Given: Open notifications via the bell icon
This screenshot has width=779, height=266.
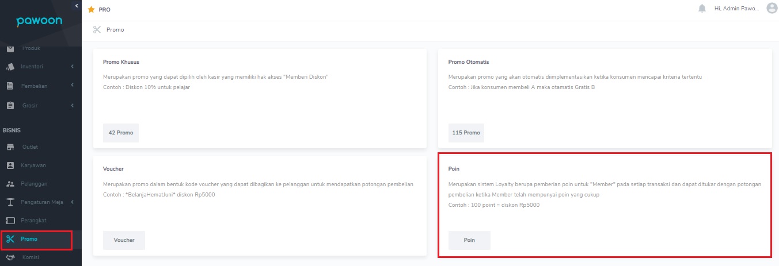Looking at the screenshot, I should coord(702,9).
